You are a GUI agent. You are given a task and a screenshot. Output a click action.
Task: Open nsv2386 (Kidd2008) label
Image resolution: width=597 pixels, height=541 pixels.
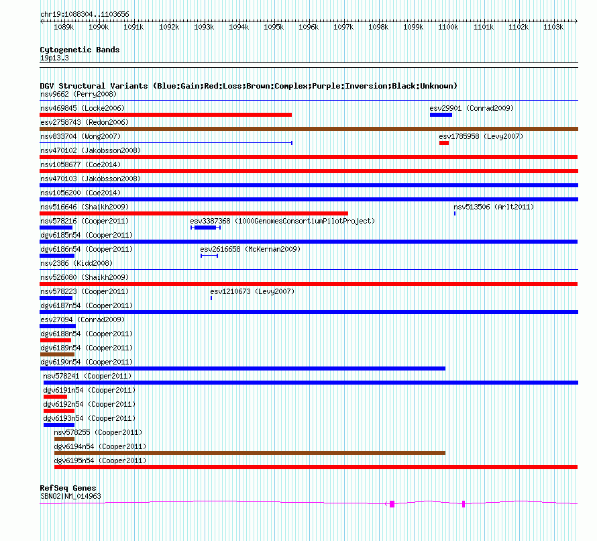(76, 263)
